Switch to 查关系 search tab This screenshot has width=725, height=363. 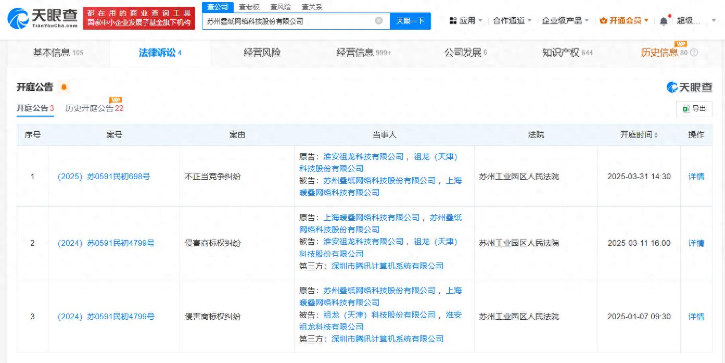tap(312, 7)
